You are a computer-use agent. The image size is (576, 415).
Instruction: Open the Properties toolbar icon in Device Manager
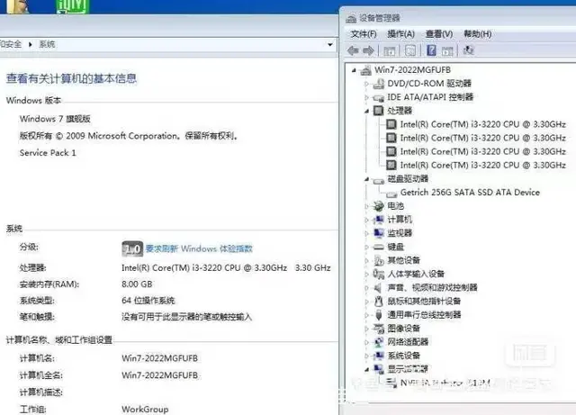coord(410,50)
